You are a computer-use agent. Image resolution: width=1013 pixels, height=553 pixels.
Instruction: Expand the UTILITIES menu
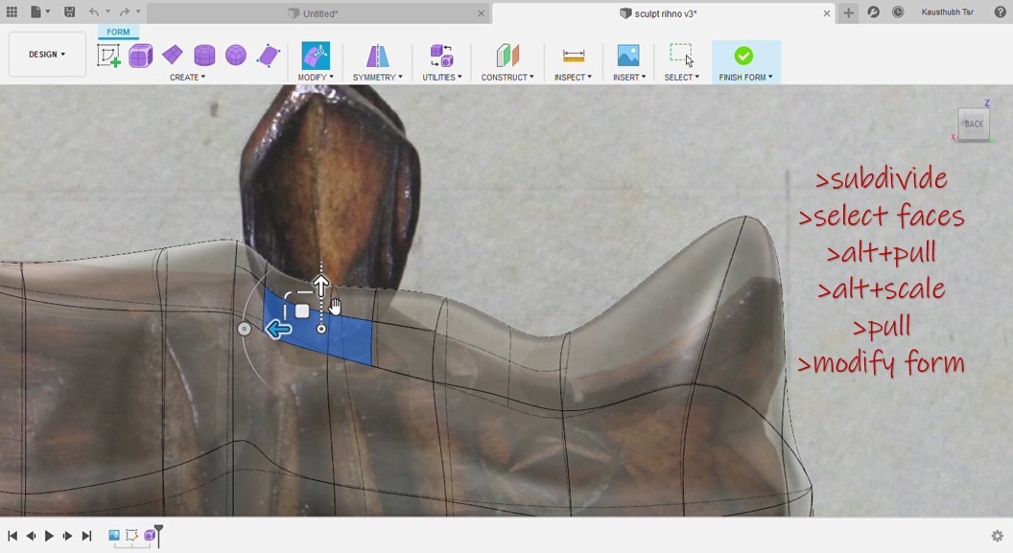coord(442,77)
